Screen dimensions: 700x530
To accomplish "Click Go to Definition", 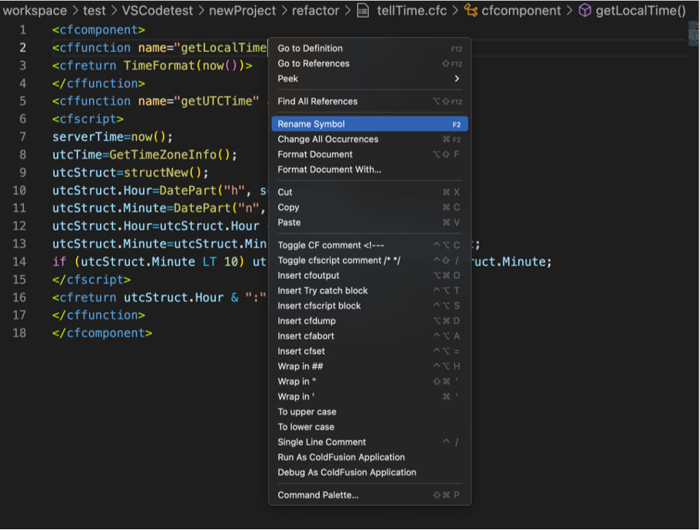I will pyautogui.click(x=311, y=48).
